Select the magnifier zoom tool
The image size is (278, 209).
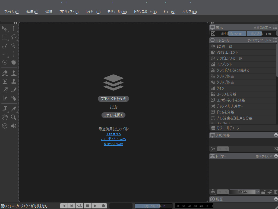[x=14, y=117]
